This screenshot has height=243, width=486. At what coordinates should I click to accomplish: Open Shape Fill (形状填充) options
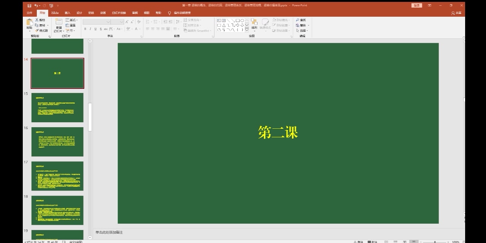pyautogui.click(x=281, y=20)
